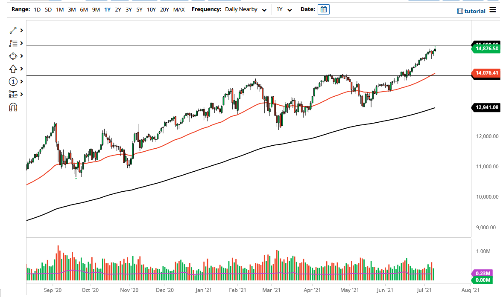Select the arrow annotation tool
Viewport: 503px width, 297px height.
13,69
